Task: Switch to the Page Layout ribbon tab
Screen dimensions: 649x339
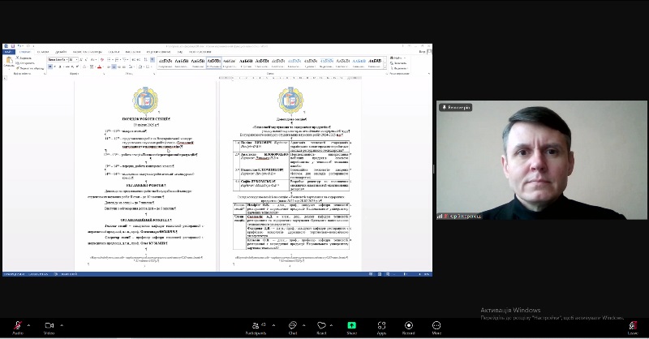Action: pyautogui.click(x=88, y=52)
